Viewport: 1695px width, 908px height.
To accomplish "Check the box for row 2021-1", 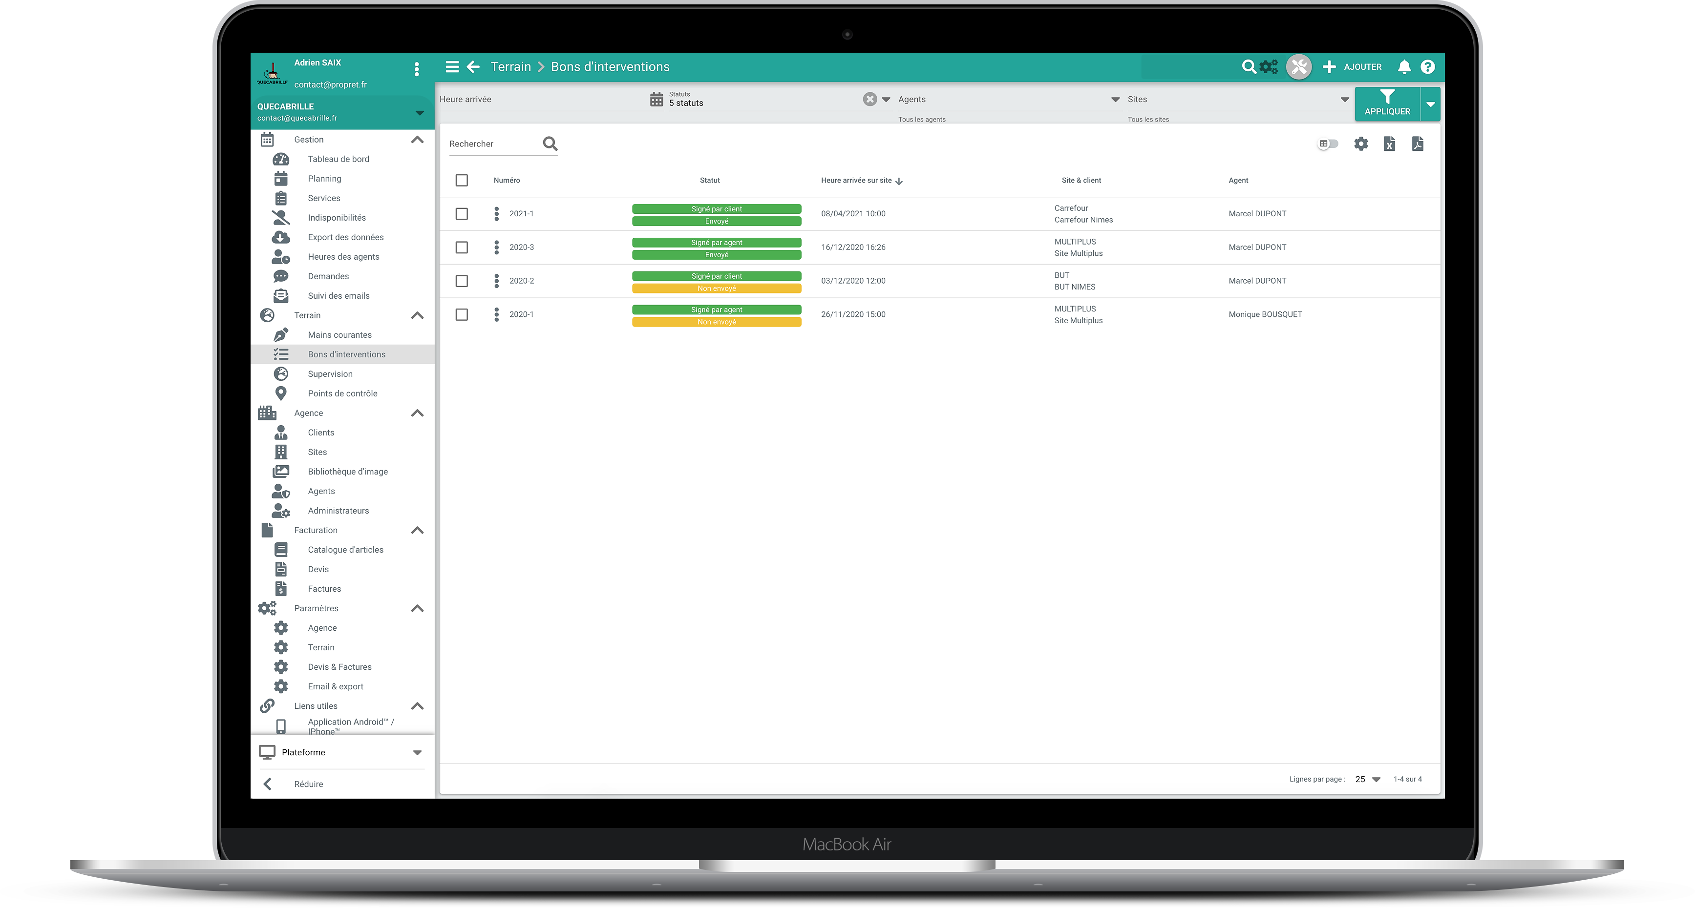I will click(462, 214).
